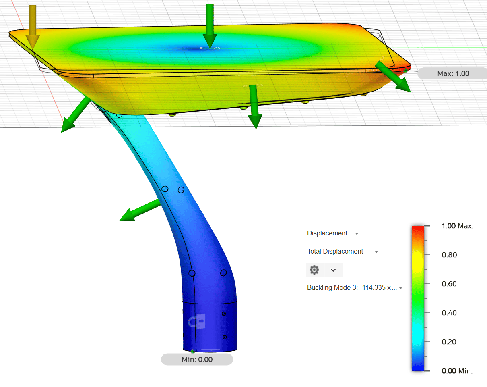Click the 0.20 legend tick label
This screenshot has height=387, width=487.
coord(449,342)
